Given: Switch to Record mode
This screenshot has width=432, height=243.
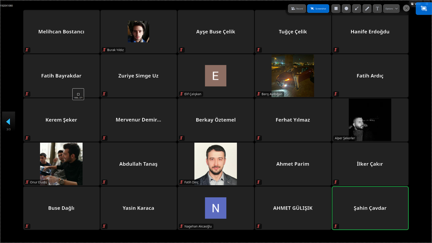Looking at the screenshot, I should [x=297, y=8].
